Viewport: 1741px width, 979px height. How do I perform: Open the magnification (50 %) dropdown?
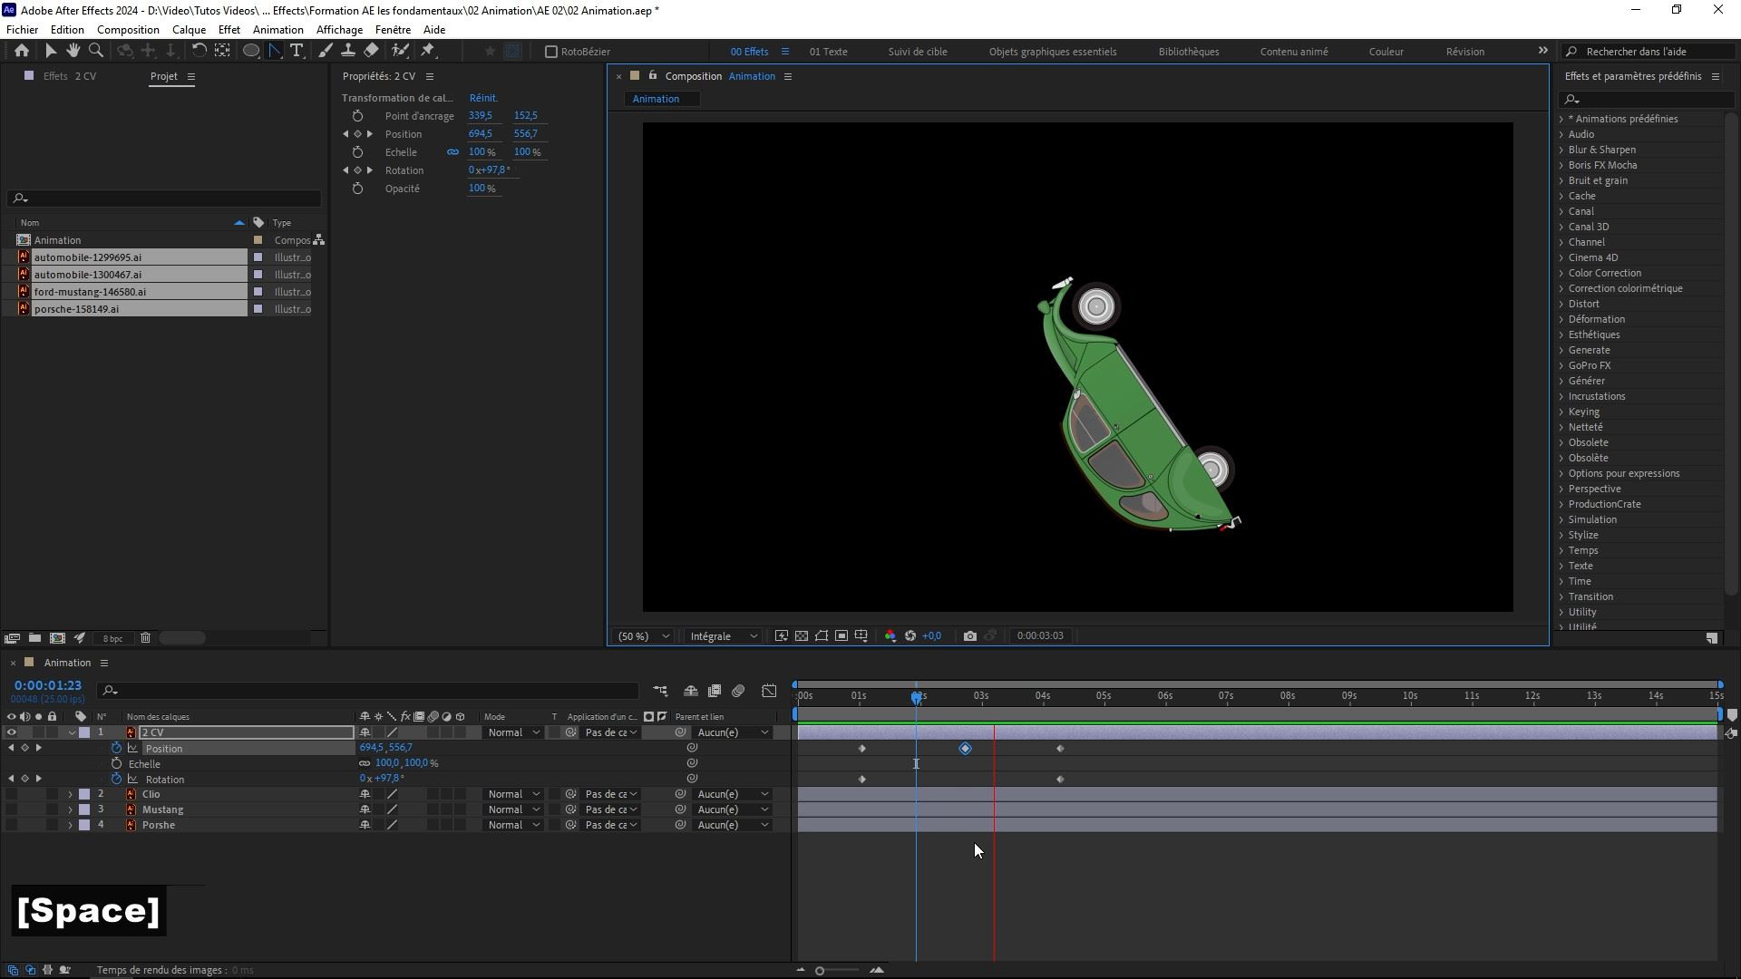643,636
